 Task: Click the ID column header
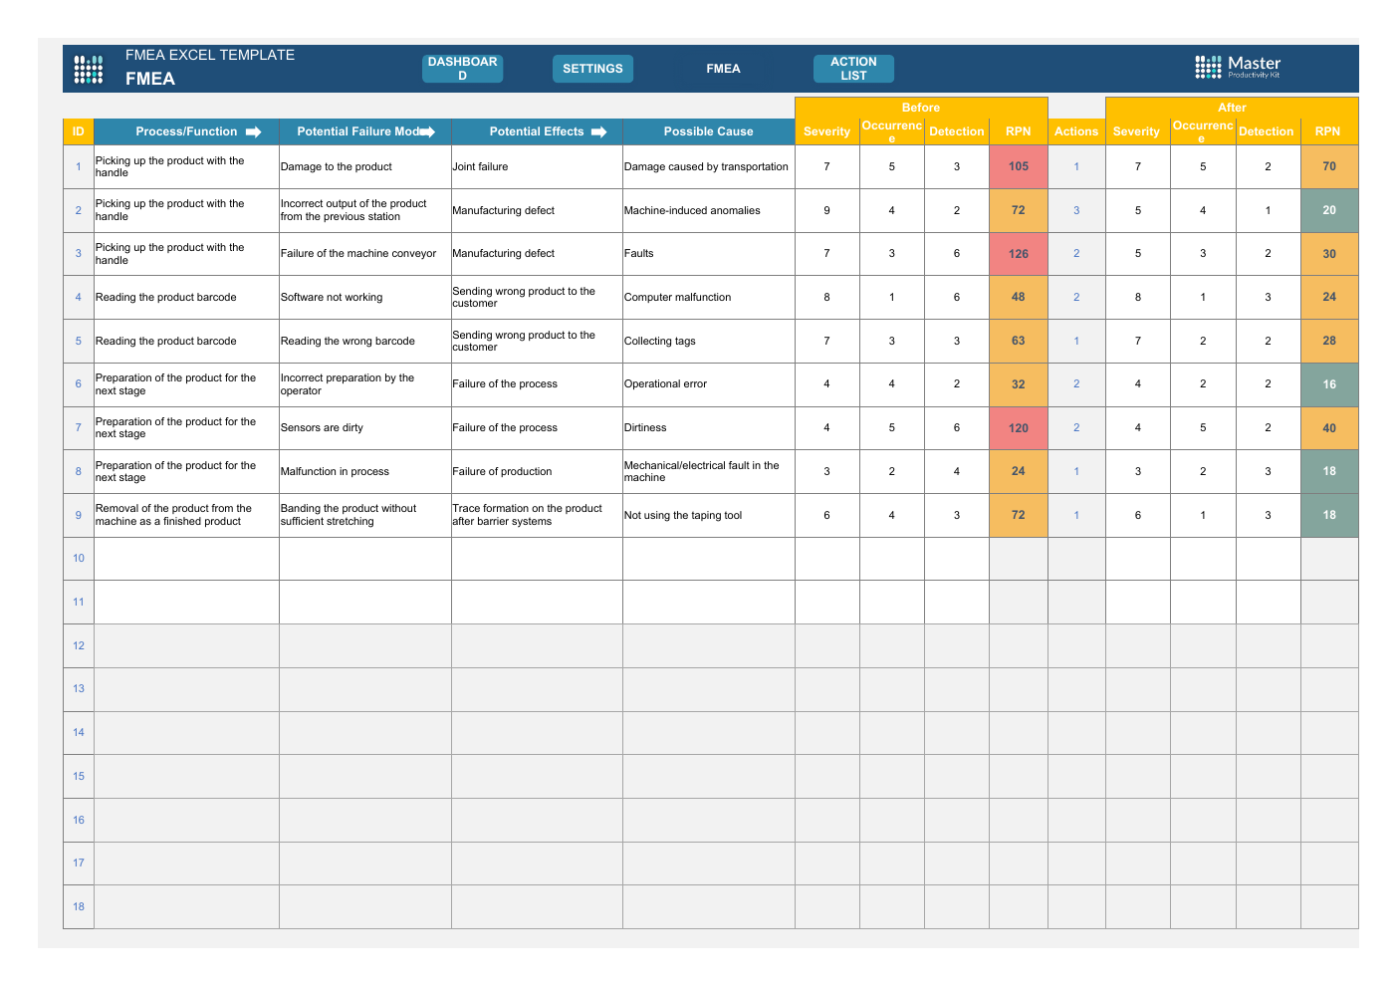click(x=79, y=131)
